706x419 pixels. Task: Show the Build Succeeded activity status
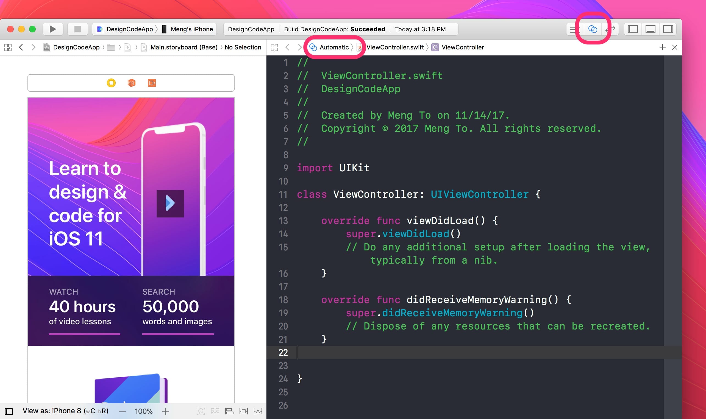point(340,29)
